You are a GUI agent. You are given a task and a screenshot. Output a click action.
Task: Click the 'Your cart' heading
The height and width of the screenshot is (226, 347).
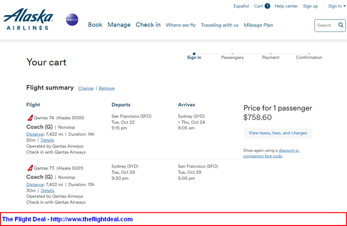pyautogui.click(x=46, y=62)
